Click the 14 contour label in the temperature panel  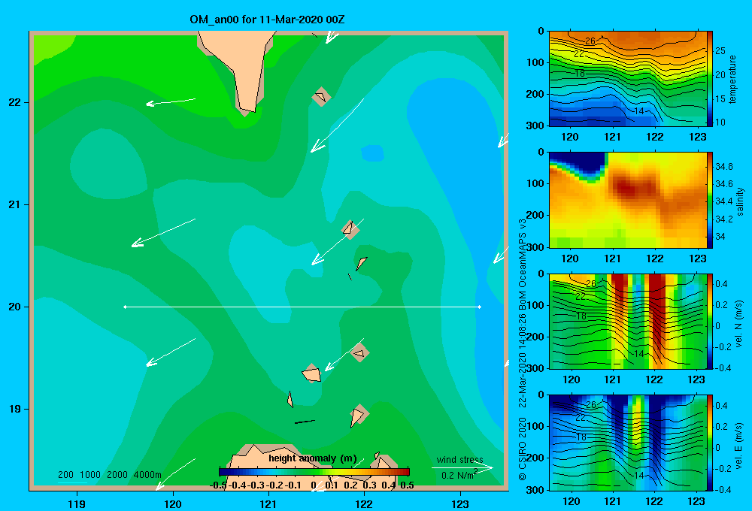[x=638, y=110]
